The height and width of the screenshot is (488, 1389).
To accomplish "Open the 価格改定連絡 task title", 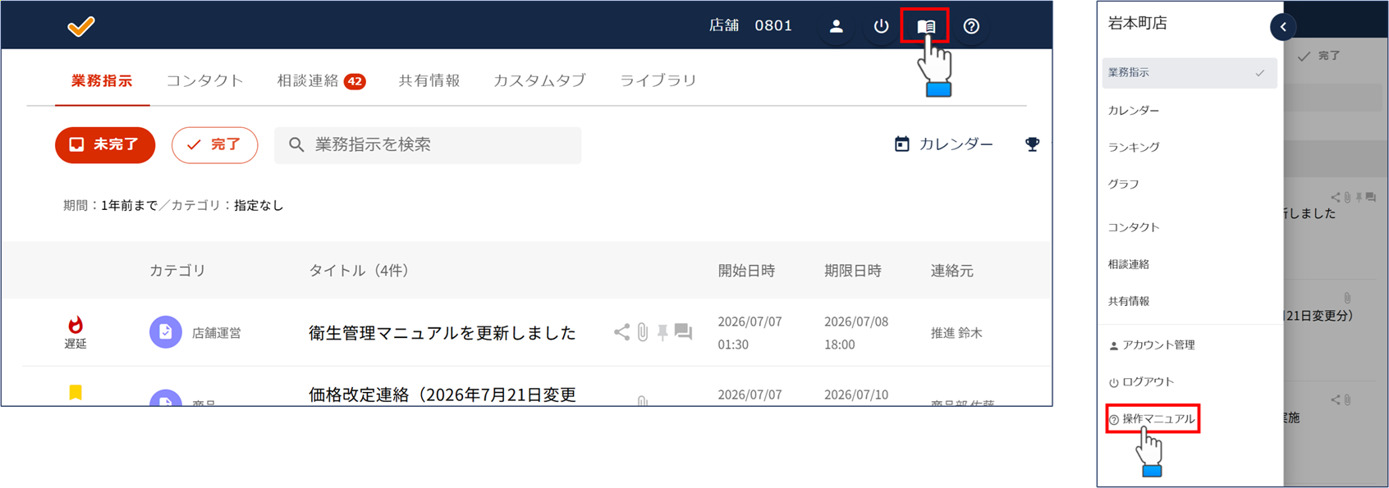I will [442, 395].
